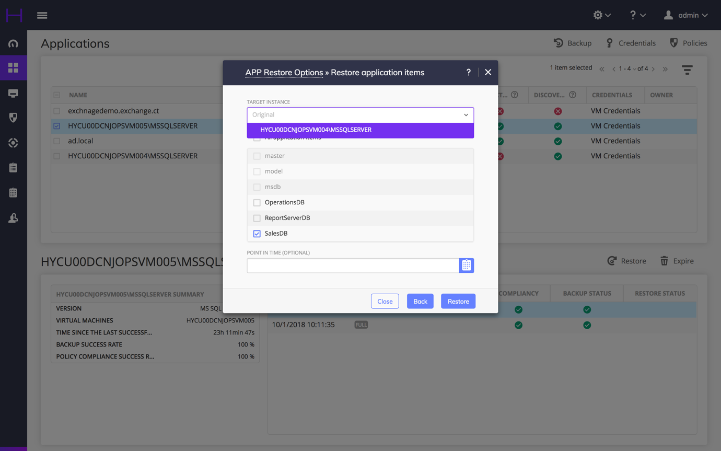Image resolution: width=721 pixels, height=451 pixels.
Task: Click the Restore button in dialog
Action: click(458, 302)
